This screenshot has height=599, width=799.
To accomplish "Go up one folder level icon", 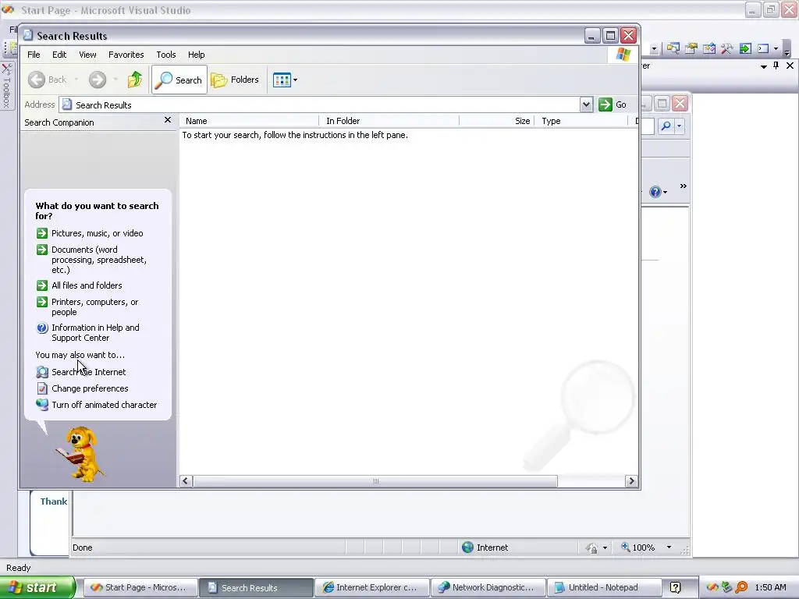I will click(135, 80).
